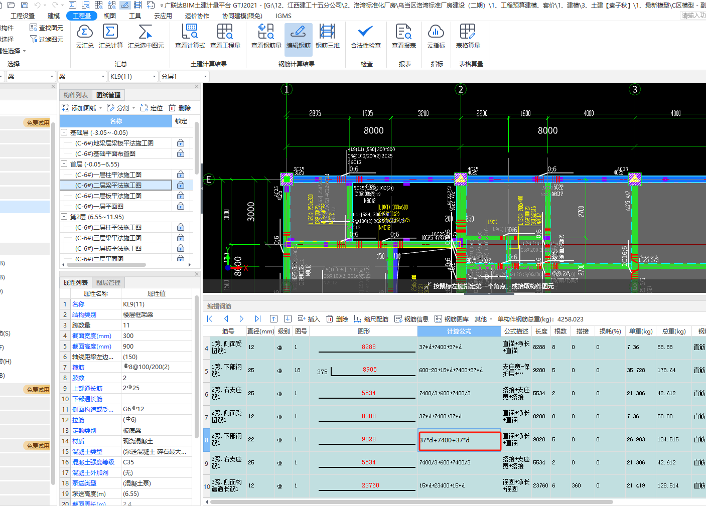The height and width of the screenshot is (506, 706).
Task: Toggle lock for 基础平面布置图
Action: 181,154
